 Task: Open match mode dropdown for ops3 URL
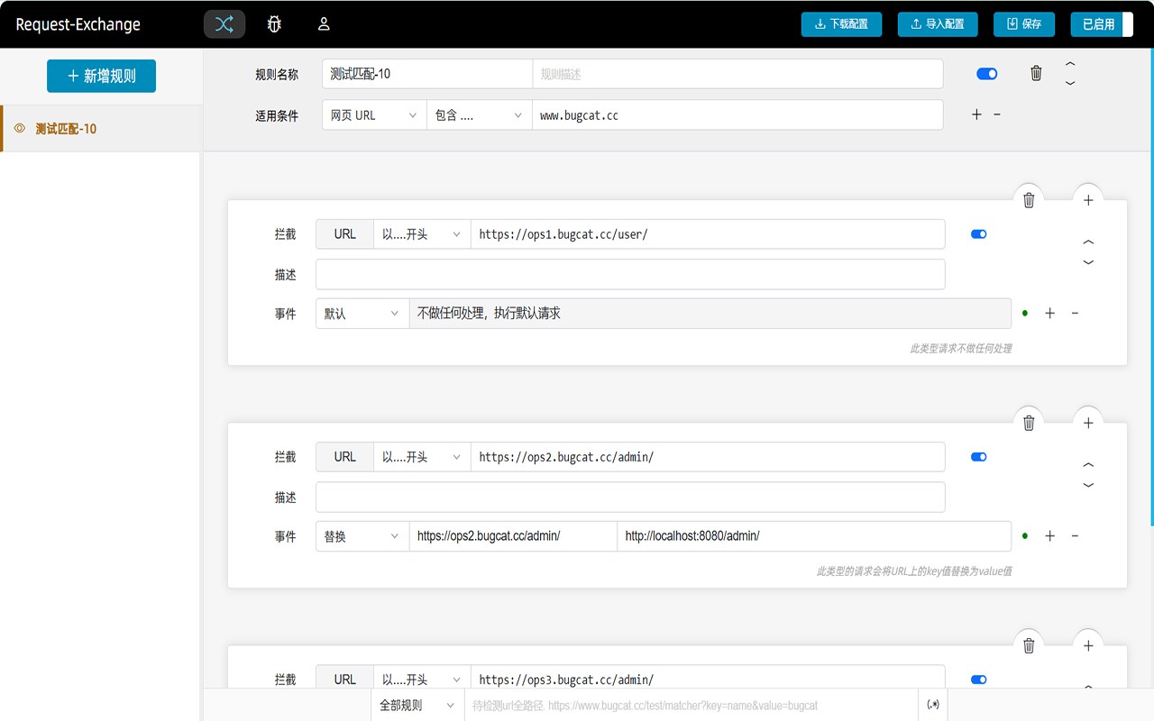pyautogui.click(x=422, y=678)
